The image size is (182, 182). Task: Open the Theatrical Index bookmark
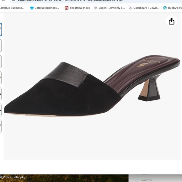pos(77,8)
